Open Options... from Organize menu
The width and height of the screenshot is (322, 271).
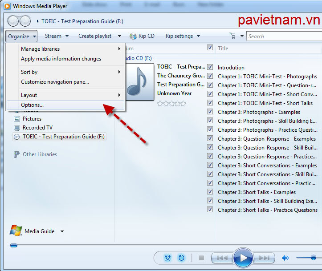click(x=65, y=105)
